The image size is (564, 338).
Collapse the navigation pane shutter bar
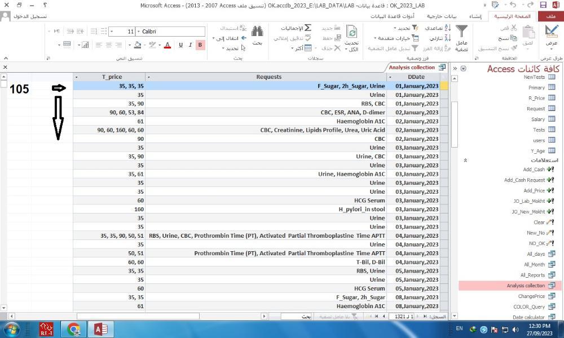coord(455,69)
